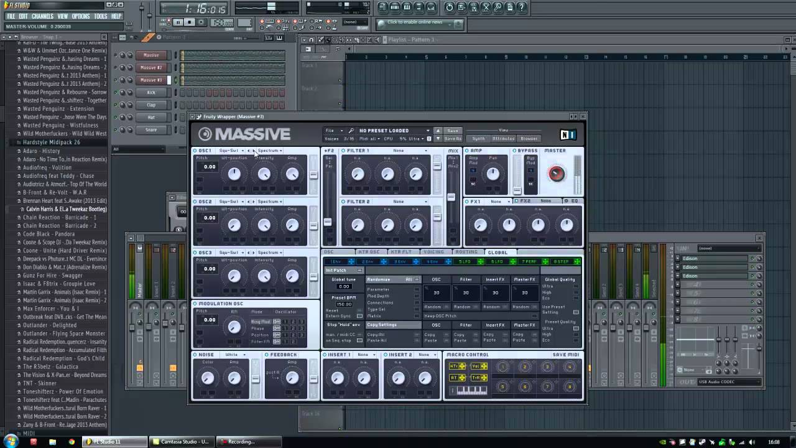Open FX1 effect None dropdown
This screenshot has height=448, width=796.
(x=499, y=202)
